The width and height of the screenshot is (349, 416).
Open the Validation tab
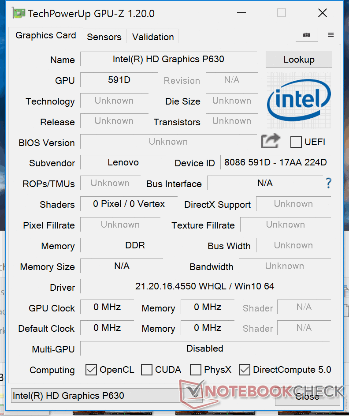pos(153,37)
